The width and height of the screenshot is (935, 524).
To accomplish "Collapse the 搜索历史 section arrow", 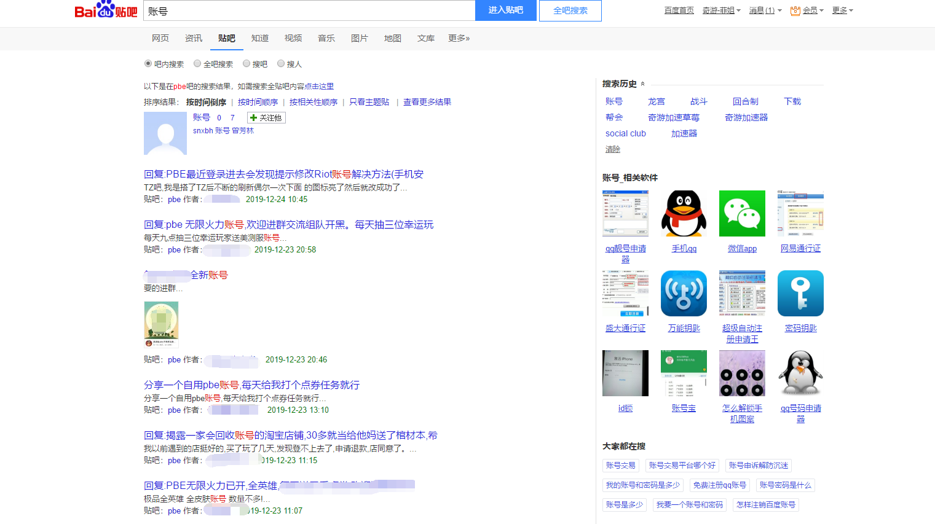I will [643, 84].
